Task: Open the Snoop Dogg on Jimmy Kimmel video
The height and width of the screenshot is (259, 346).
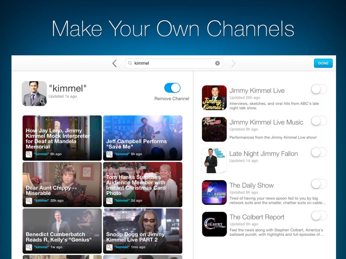Action: 143,231
